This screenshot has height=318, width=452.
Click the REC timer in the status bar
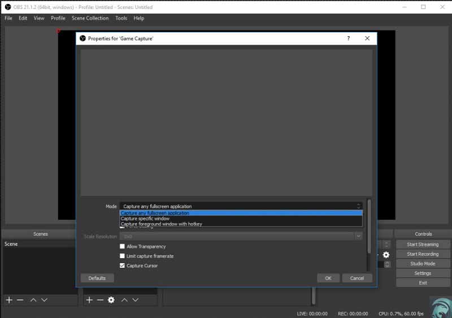(353, 313)
